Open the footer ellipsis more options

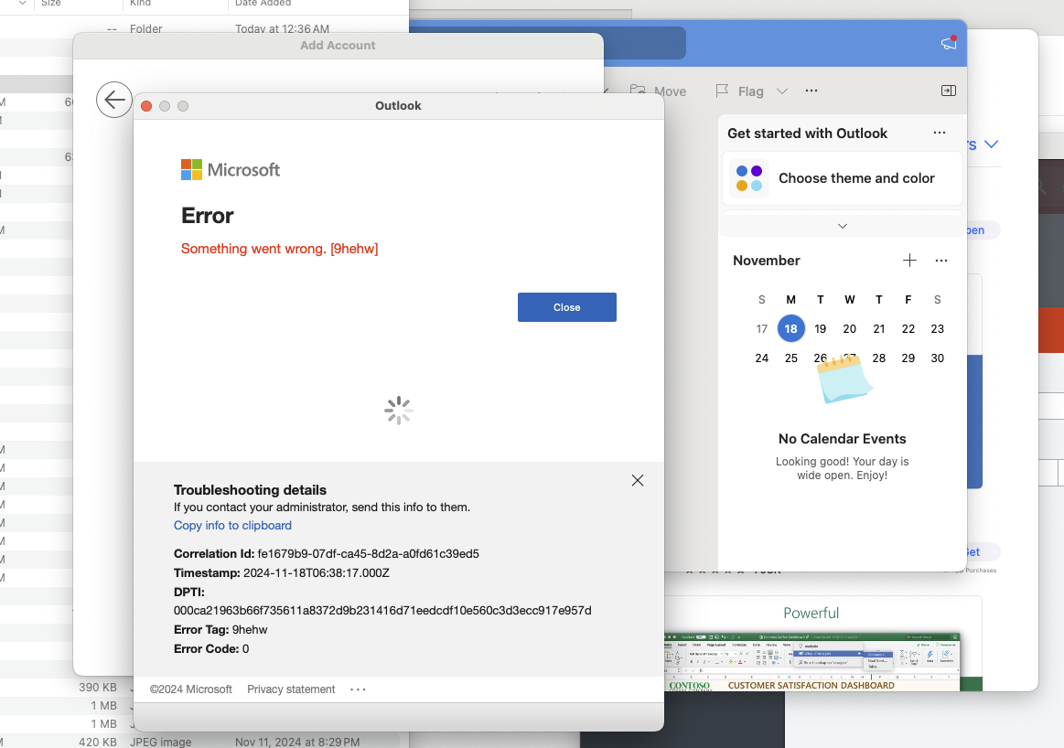pyautogui.click(x=358, y=689)
